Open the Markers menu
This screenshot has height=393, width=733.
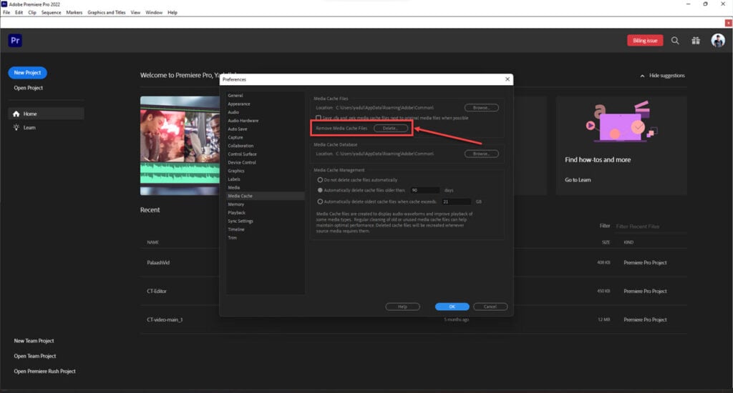(x=74, y=13)
